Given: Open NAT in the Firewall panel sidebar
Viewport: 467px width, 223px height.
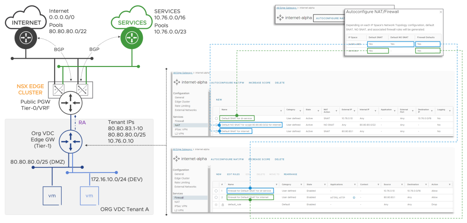Looking at the screenshot, I should (x=177, y=202).
